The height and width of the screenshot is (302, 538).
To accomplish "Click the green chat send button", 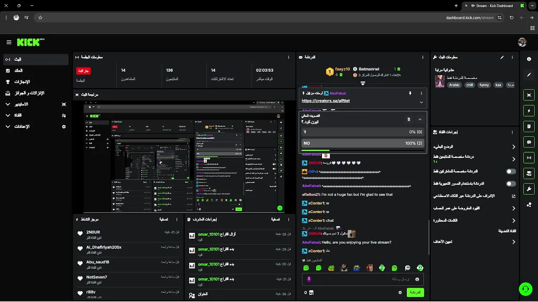I will coord(415,292).
